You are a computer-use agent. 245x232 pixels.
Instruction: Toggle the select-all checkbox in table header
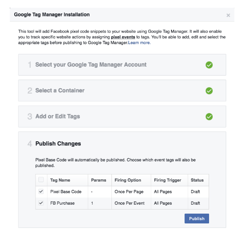point(41,180)
